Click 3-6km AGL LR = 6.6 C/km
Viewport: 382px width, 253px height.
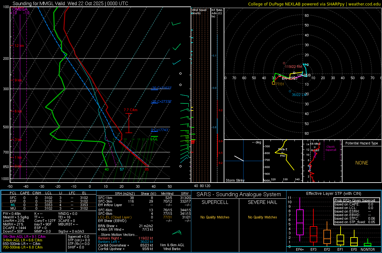22,240
